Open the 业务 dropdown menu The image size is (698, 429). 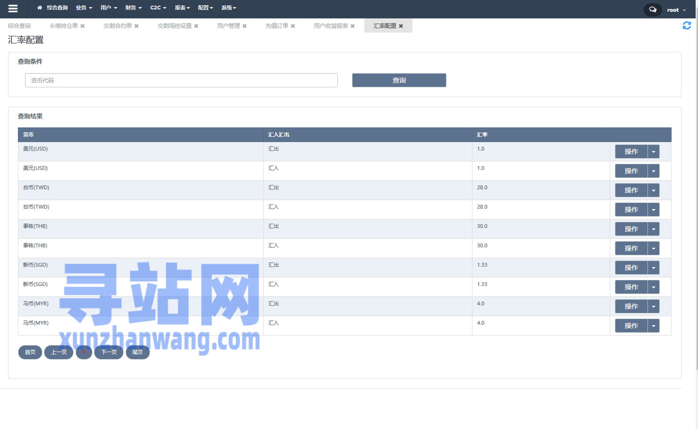[84, 8]
